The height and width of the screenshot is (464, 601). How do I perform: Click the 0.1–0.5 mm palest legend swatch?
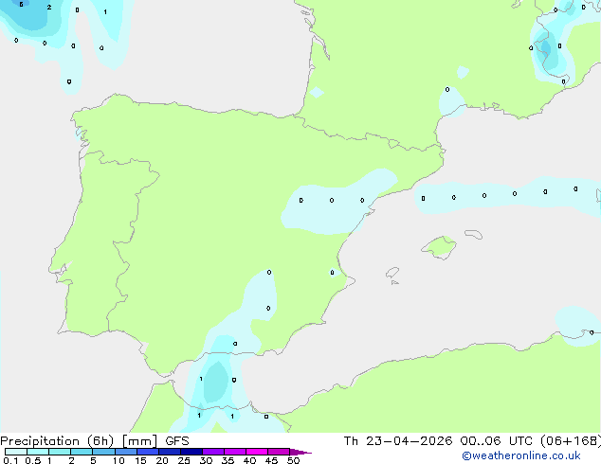(16, 452)
